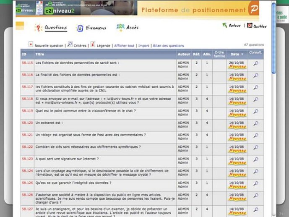Click question ID 58.118
Viewport: 289px width, 217px height.
click(27, 99)
